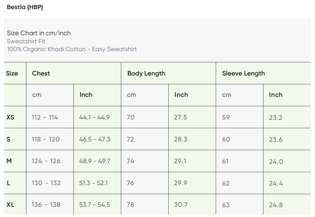
Task: Click the Chest column header
Action: click(x=41, y=73)
